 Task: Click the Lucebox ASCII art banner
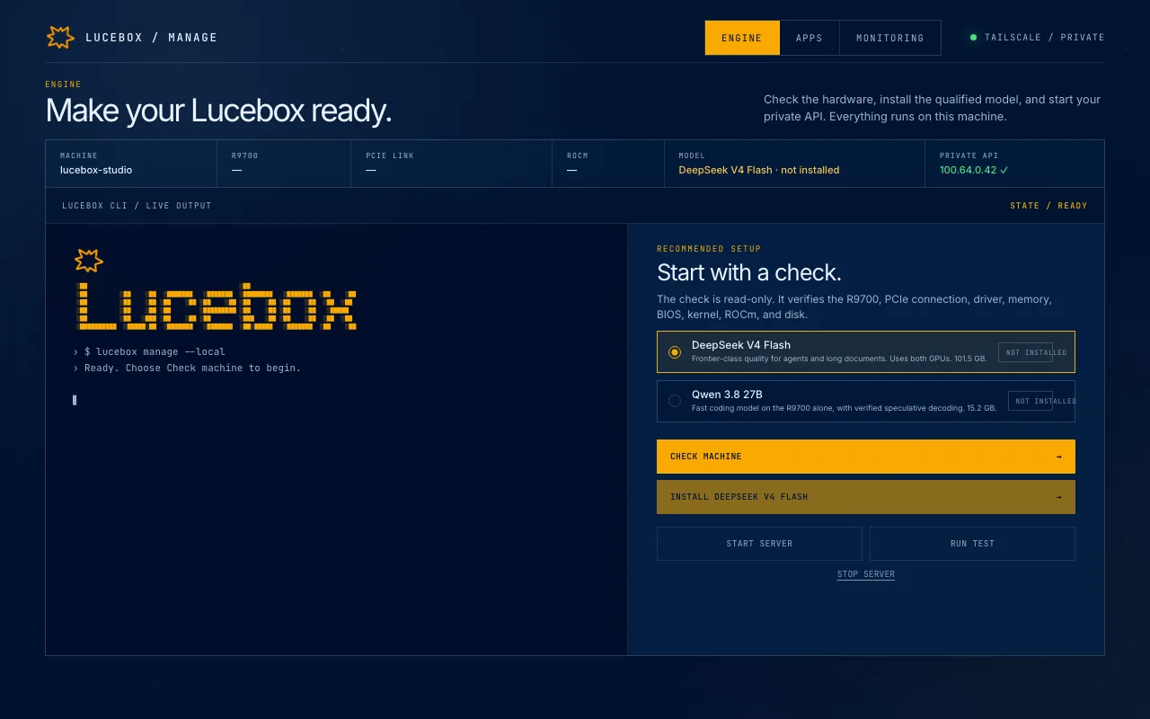click(x=215, y=305)
